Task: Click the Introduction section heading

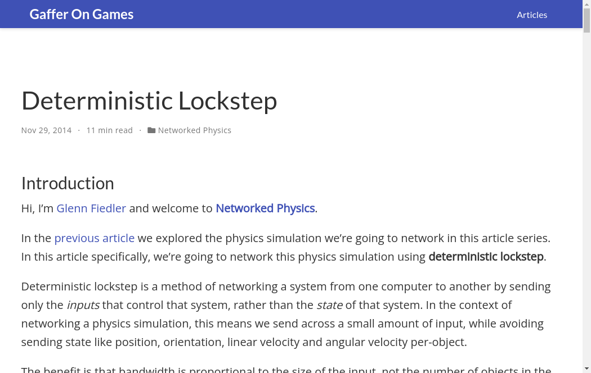Action: (68, 183)
